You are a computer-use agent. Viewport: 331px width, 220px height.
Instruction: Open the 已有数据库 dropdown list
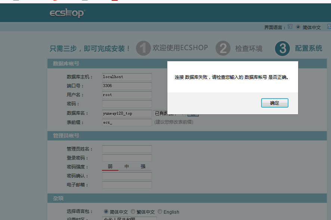[169, 114]
